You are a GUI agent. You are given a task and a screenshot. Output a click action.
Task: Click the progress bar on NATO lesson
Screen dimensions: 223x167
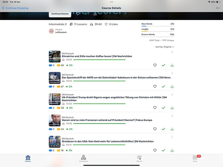[x=99, y=81]
